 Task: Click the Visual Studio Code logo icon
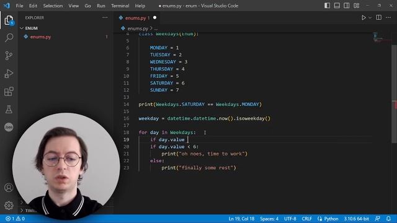click(x=7, y=6)
